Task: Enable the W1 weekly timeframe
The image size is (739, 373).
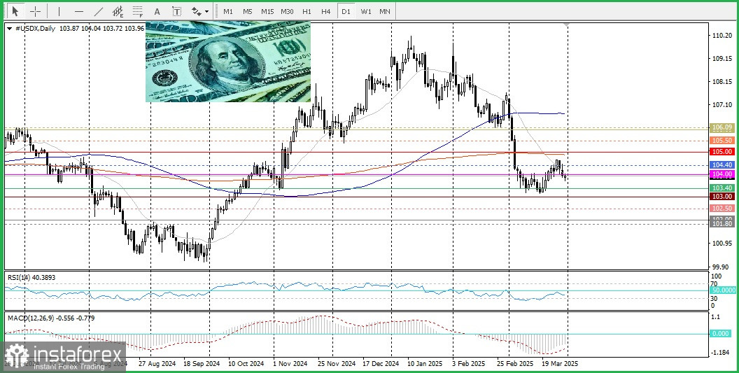Action: pyautogui.click(x=365, y=11)
